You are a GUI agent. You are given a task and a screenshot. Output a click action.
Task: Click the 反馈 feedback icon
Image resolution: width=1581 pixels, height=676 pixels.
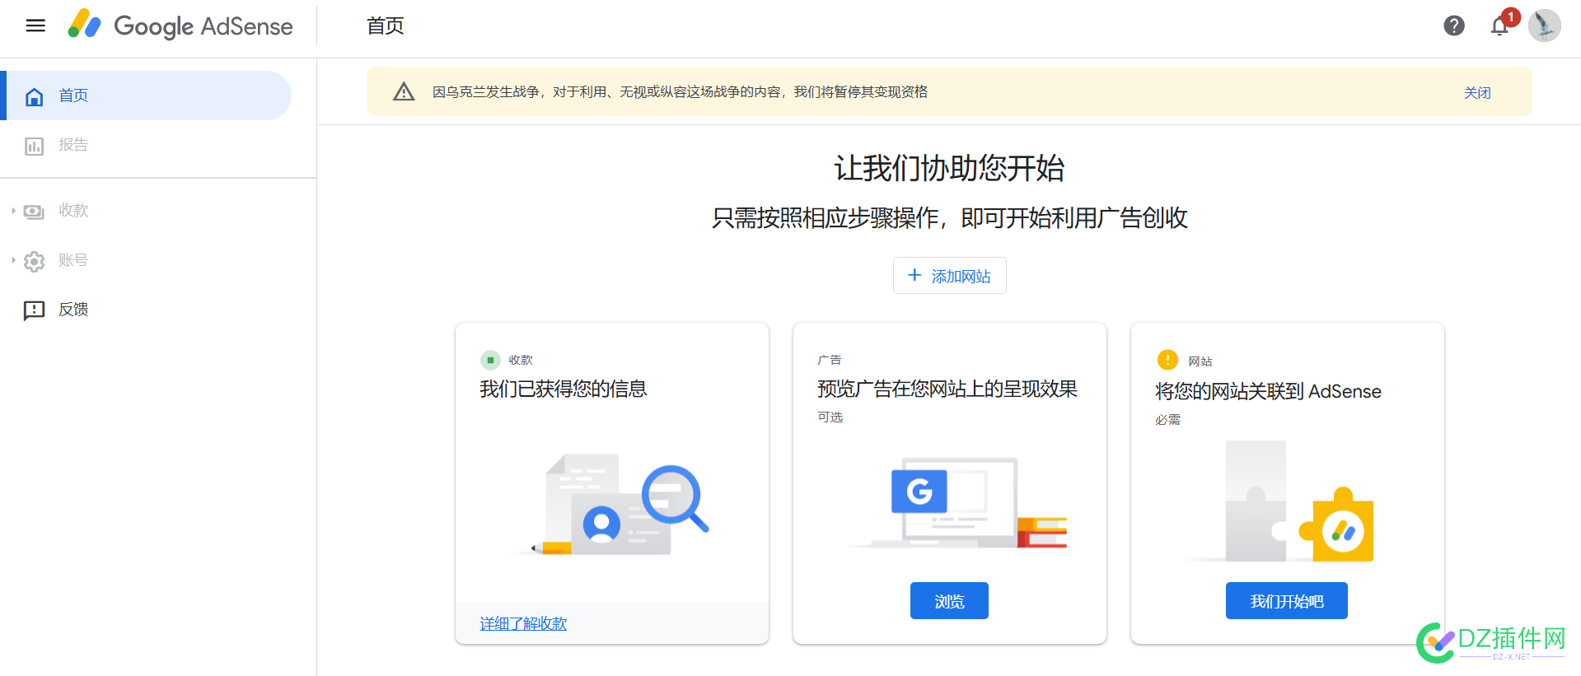tap(34, 310)
